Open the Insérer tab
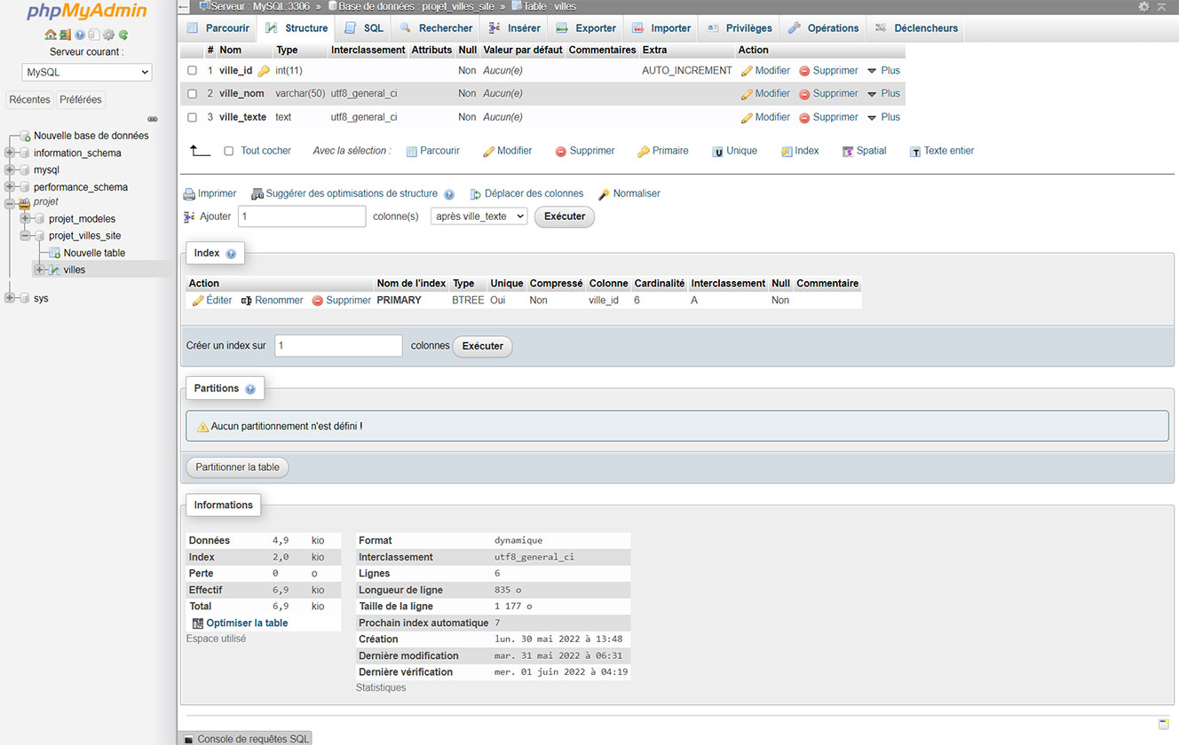This screenshot has width=1179, height=745. 514,28
